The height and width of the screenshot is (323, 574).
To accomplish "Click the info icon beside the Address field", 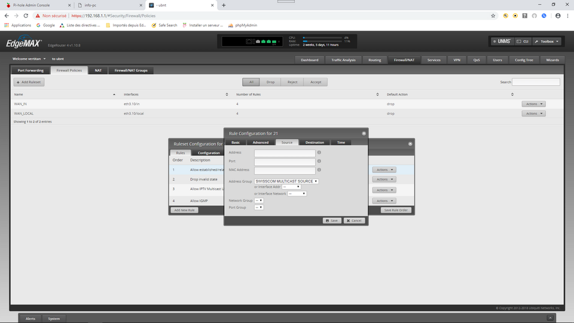I will pyautogui.click(x=319, y=153).
